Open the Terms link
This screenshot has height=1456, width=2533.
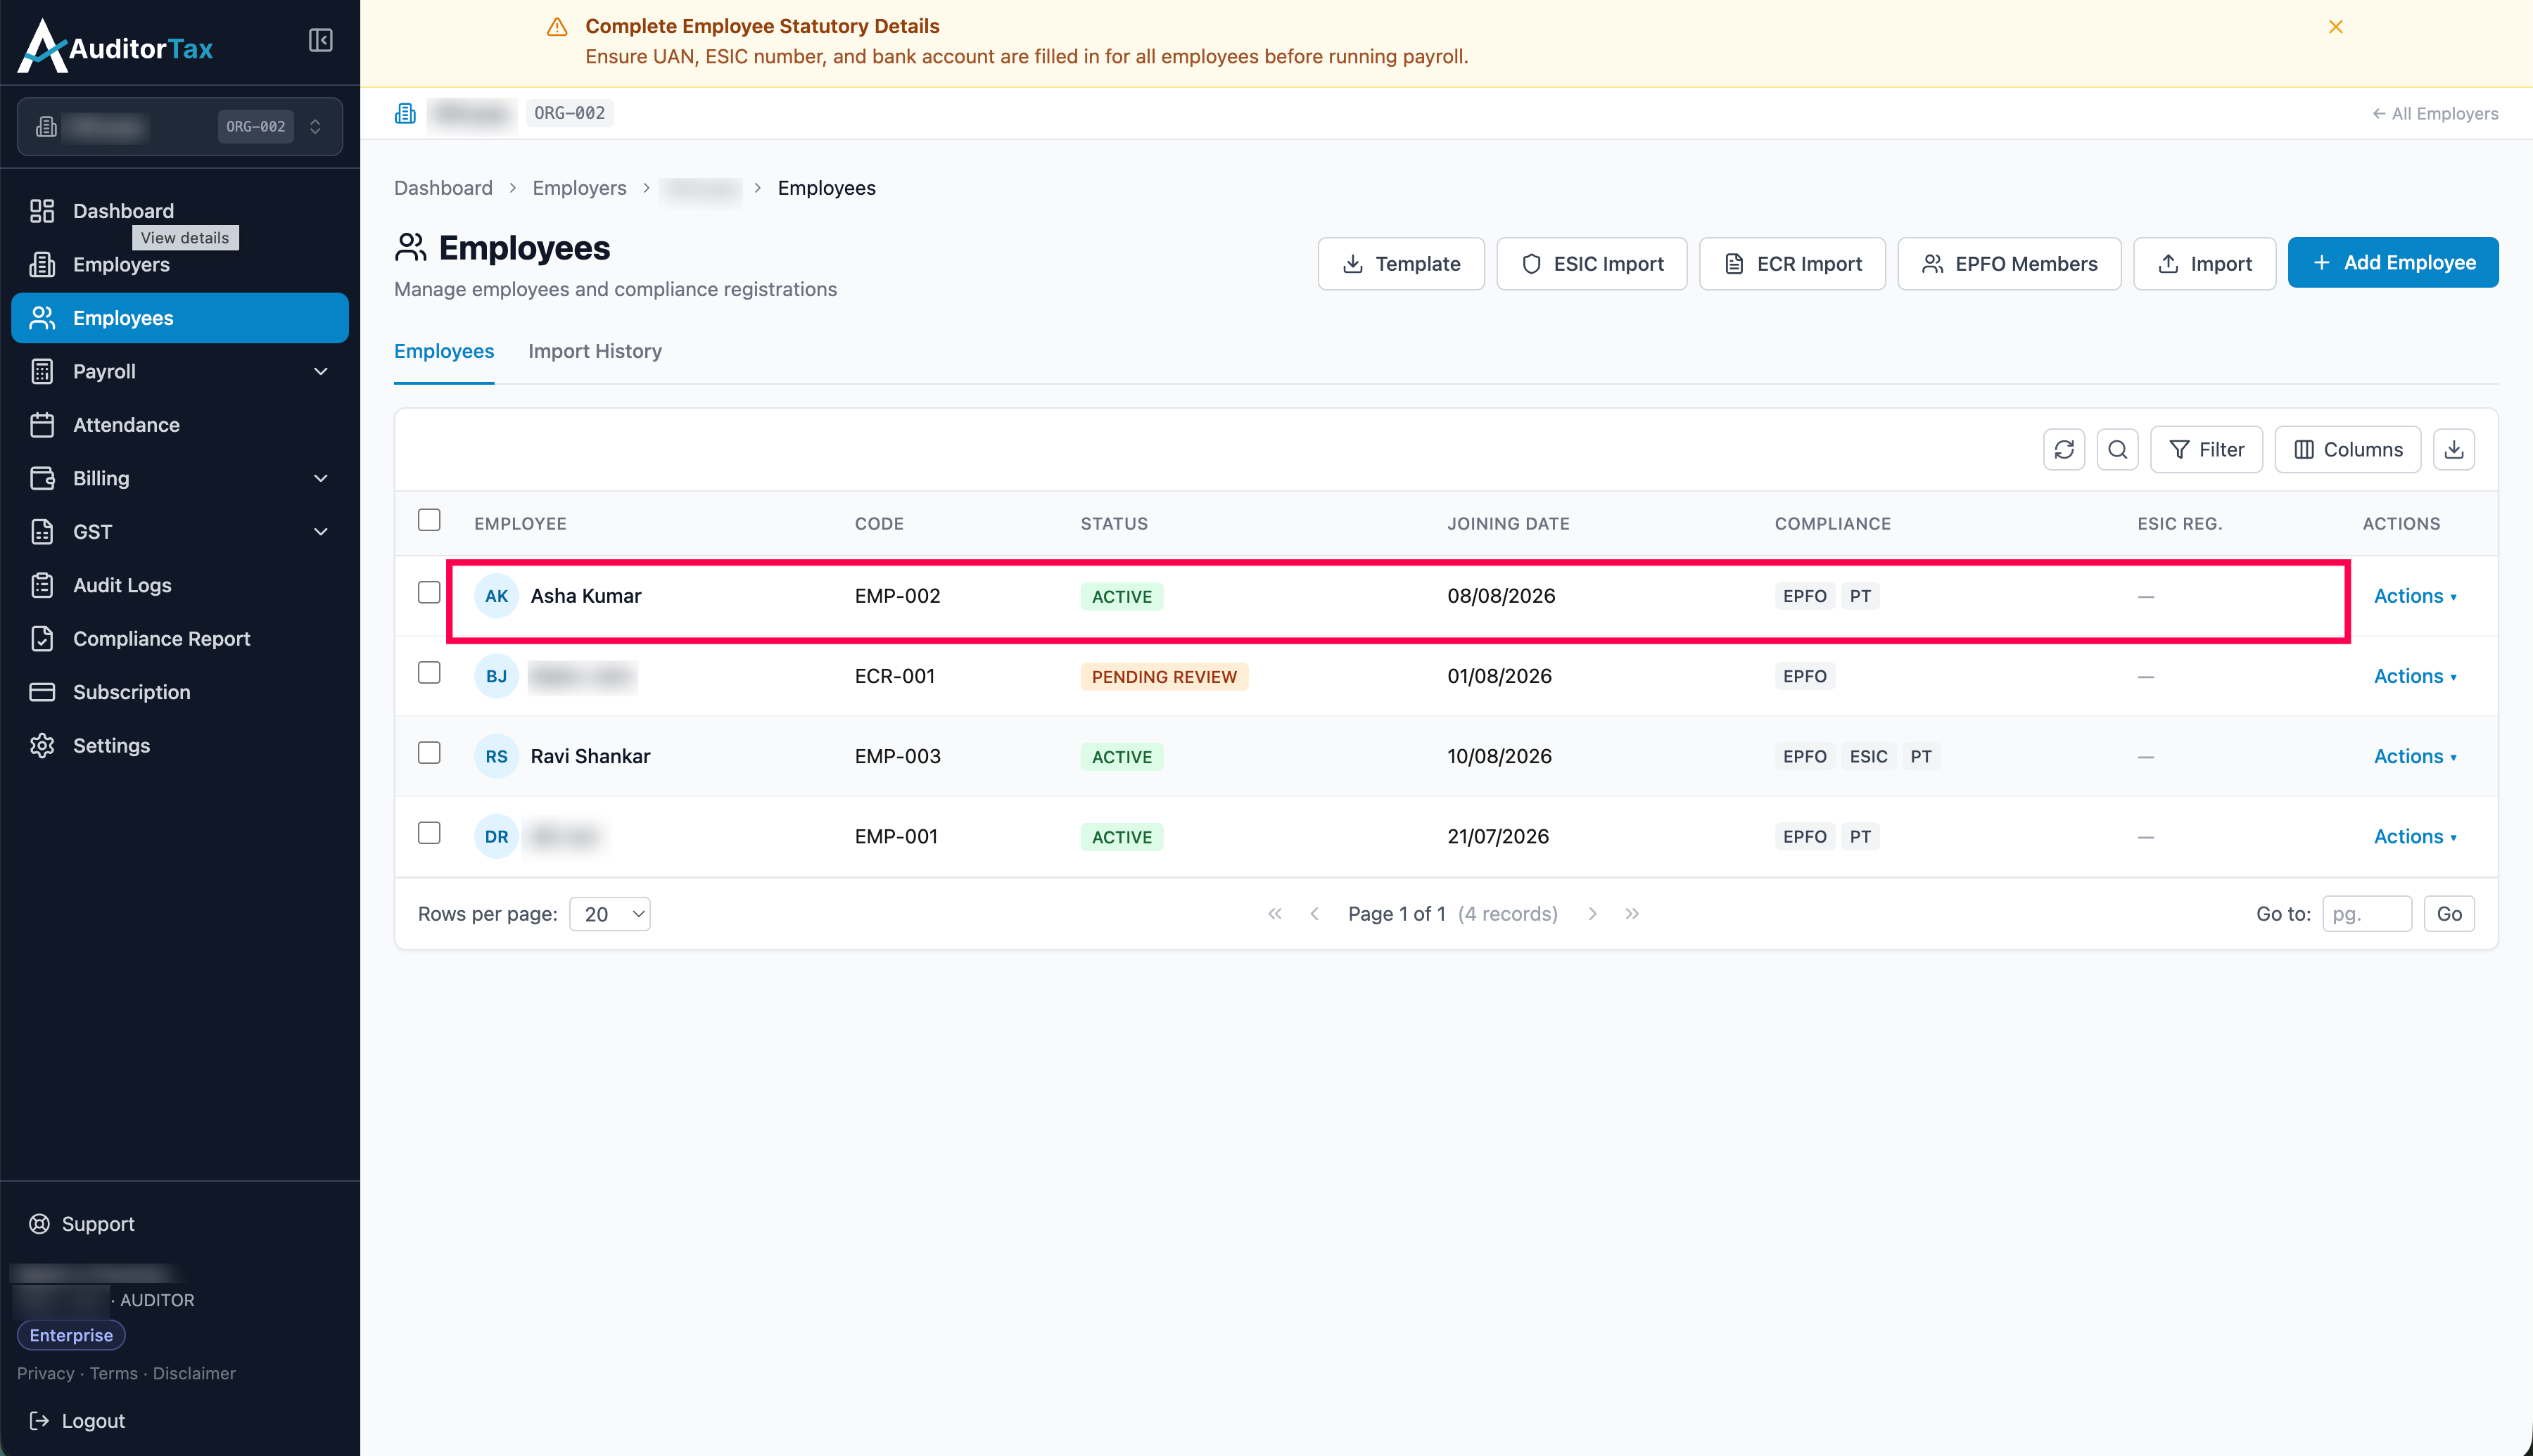(114, 1373)
